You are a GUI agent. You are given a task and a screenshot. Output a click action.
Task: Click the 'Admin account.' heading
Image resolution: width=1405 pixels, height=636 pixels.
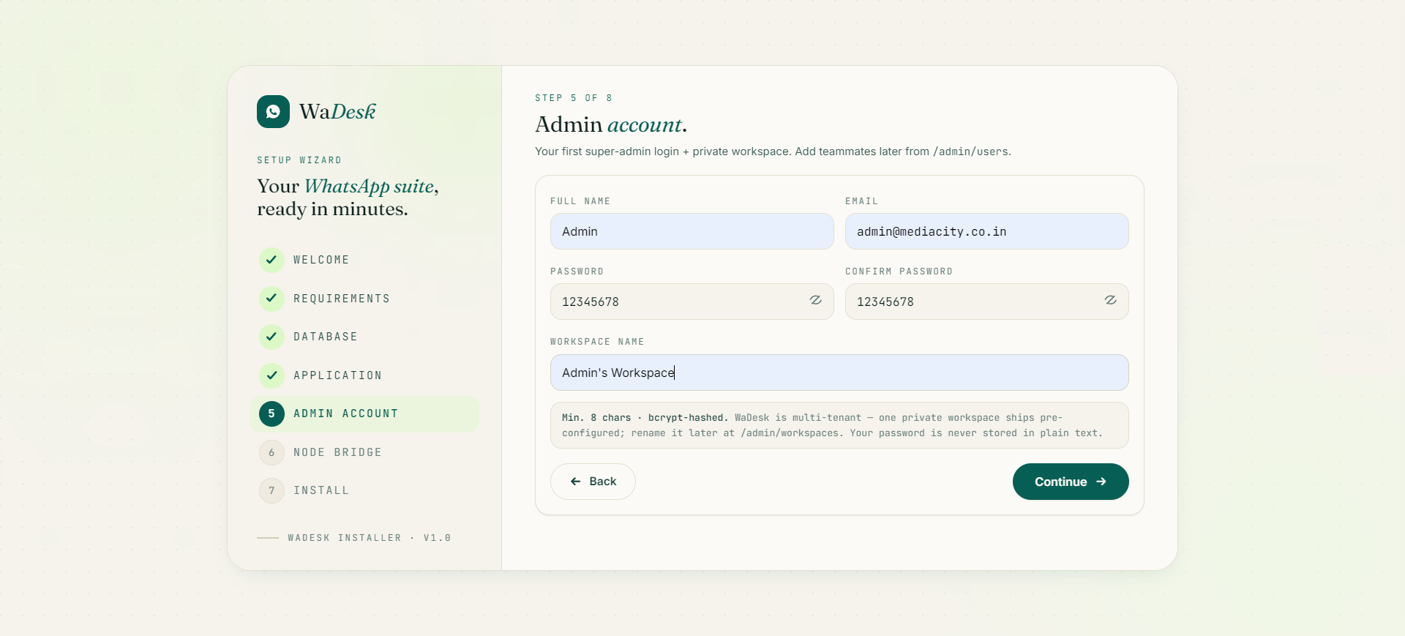pyautogui.click(x=611, y=124)
